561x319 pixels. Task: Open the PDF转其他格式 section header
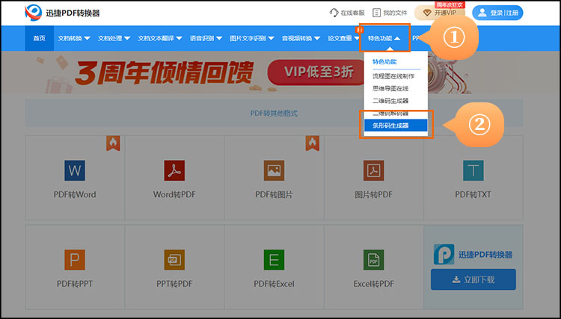[x=274, y=114]
